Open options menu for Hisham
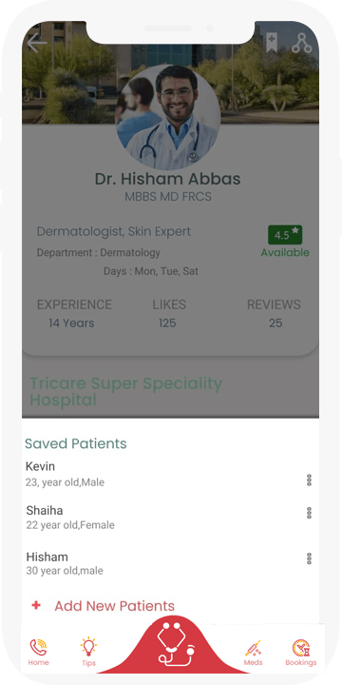This screenshot has height=685, width=342. click(x=309, y=558)
